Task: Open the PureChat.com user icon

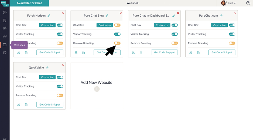Action: click(190, 53)
